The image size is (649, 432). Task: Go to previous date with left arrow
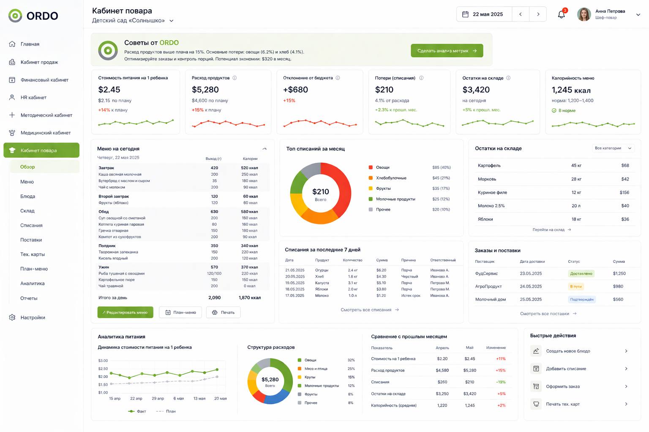521,14
